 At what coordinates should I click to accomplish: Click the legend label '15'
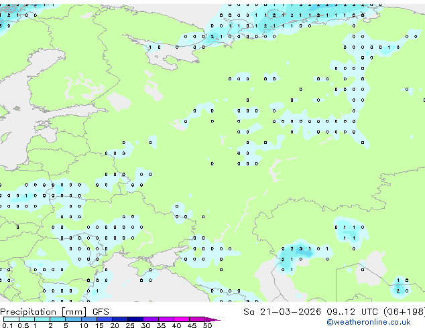[x=99, y=325]
